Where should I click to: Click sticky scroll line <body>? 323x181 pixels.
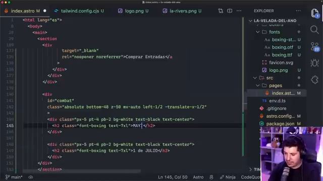(35, 26)
